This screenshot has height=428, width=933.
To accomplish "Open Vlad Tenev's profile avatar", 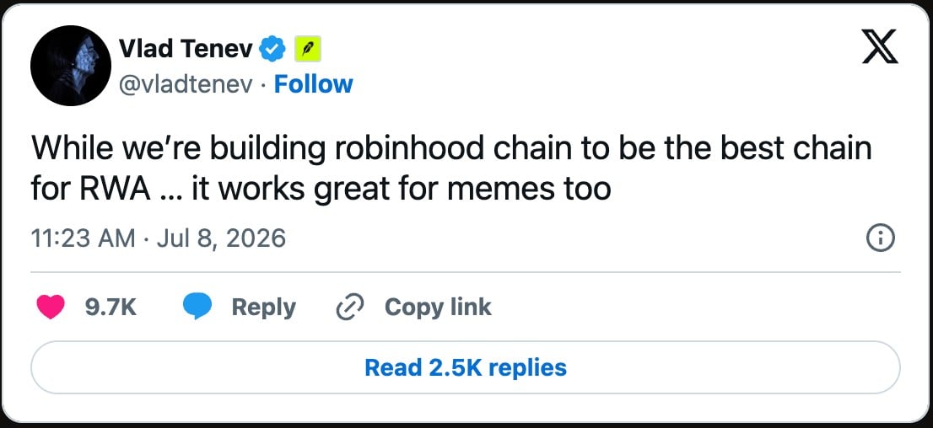I will click(71, 66).
